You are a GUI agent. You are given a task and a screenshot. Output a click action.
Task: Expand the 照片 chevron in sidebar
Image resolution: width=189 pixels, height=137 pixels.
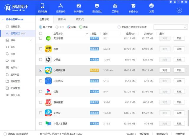tap(31, 40)
